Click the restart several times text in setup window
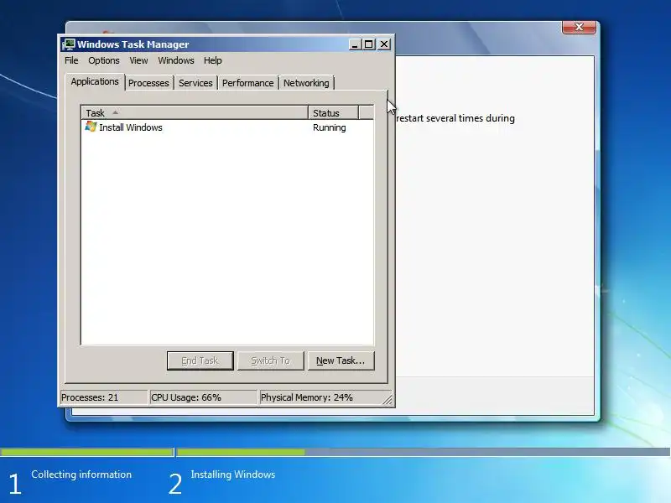The image size is (671, 503). pos(455,118)
